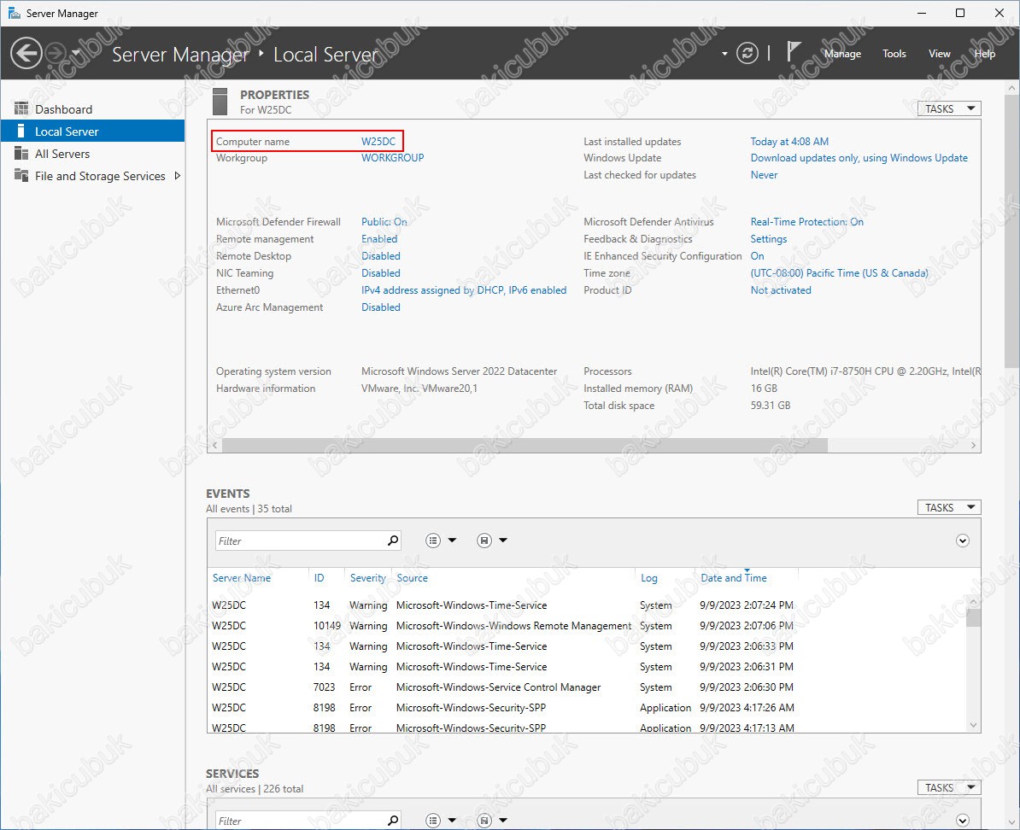
Task: Open Events filter criteria list icon
Action: [x=433, y=541]
